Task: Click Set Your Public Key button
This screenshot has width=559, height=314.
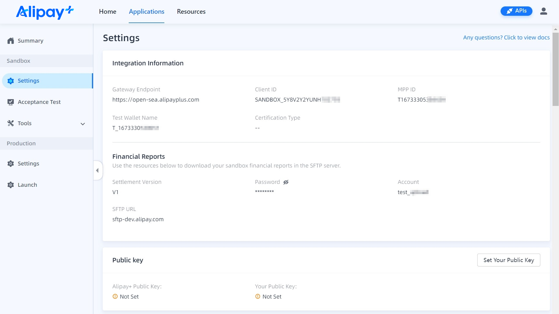Action: tap(509, 260)
